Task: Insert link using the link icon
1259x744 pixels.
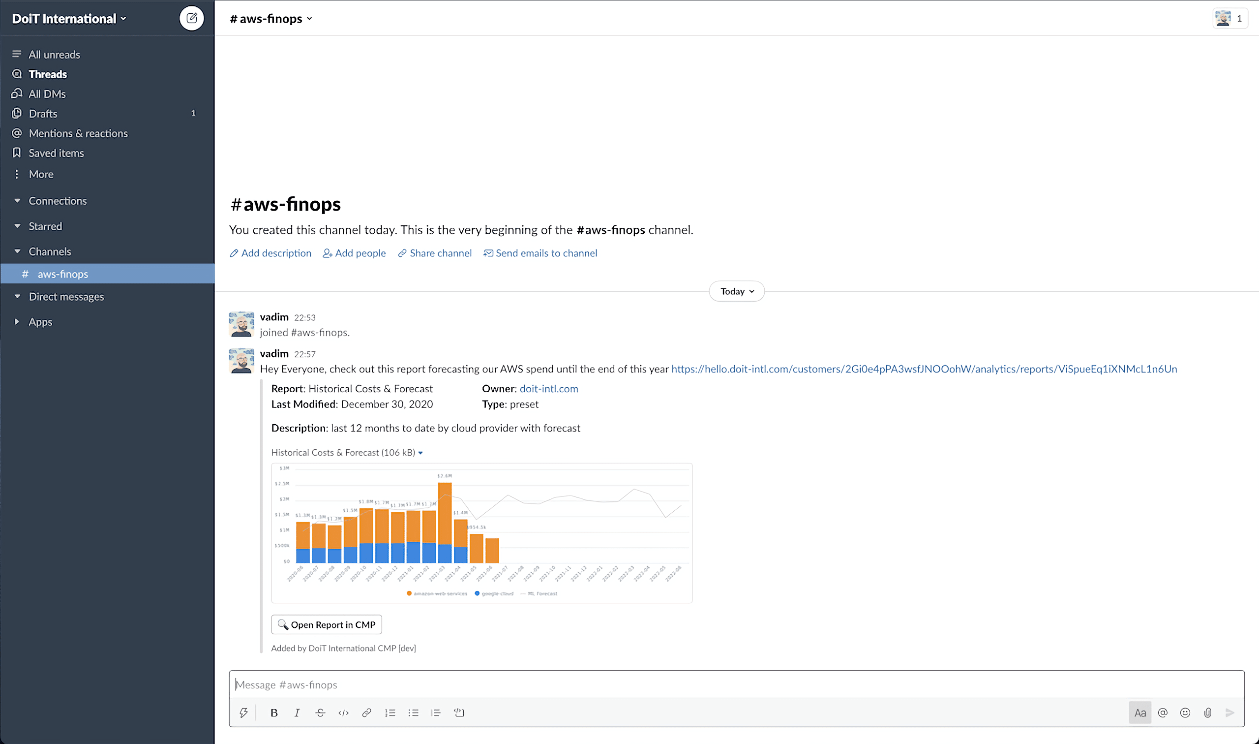Action: click(x=367, y=713)
